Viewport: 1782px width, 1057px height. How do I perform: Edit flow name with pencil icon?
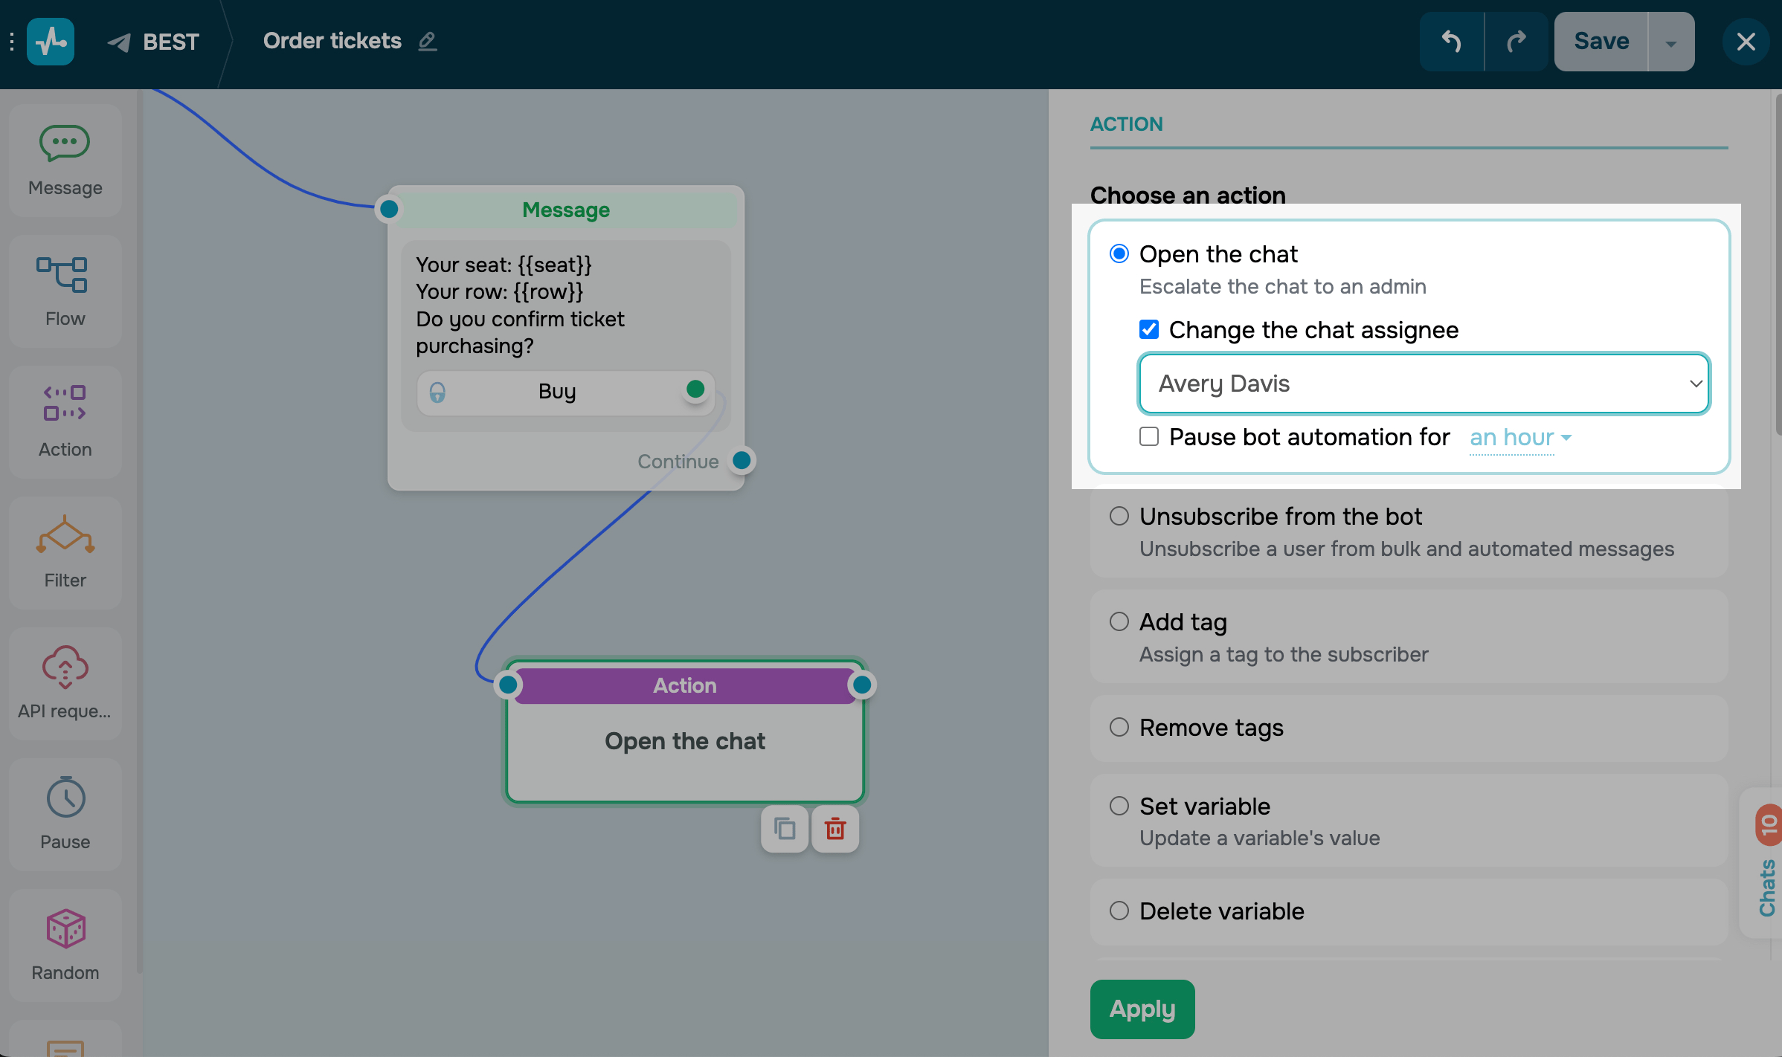pyautogui.click(x=428, y=41)
